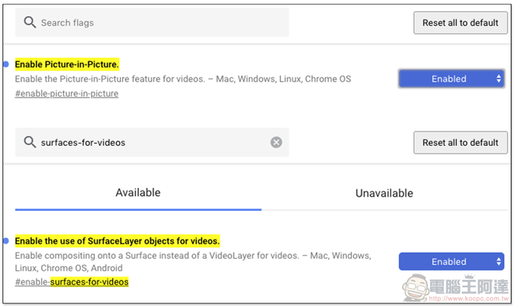Switch to the Available tab

click(x=138, y=193)
